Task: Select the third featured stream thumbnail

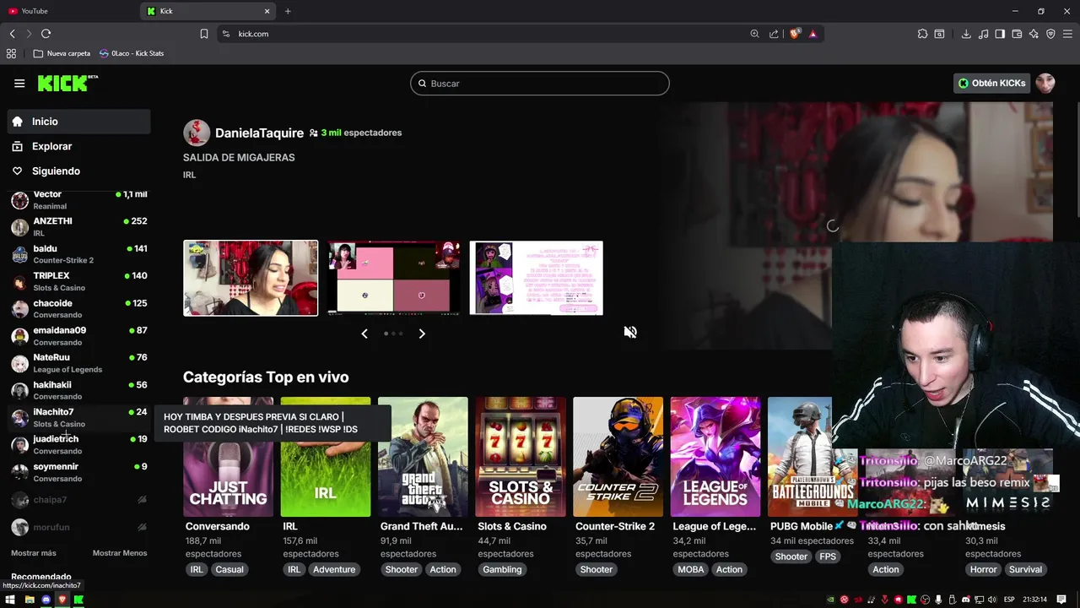Action: click(536, 278)
